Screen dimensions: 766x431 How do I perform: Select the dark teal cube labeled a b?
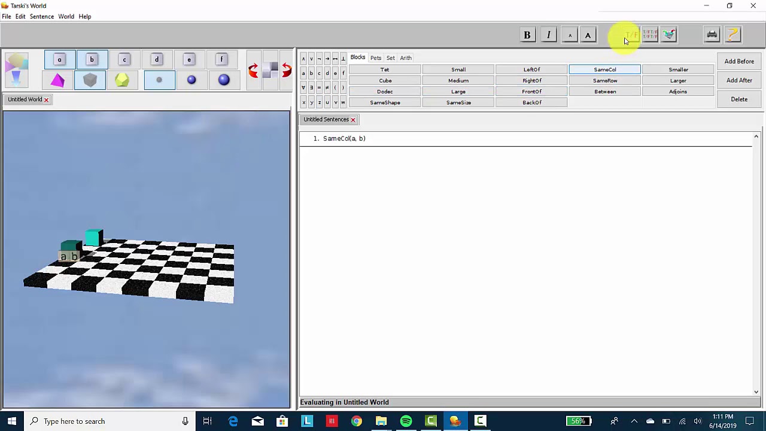(71, 247)
